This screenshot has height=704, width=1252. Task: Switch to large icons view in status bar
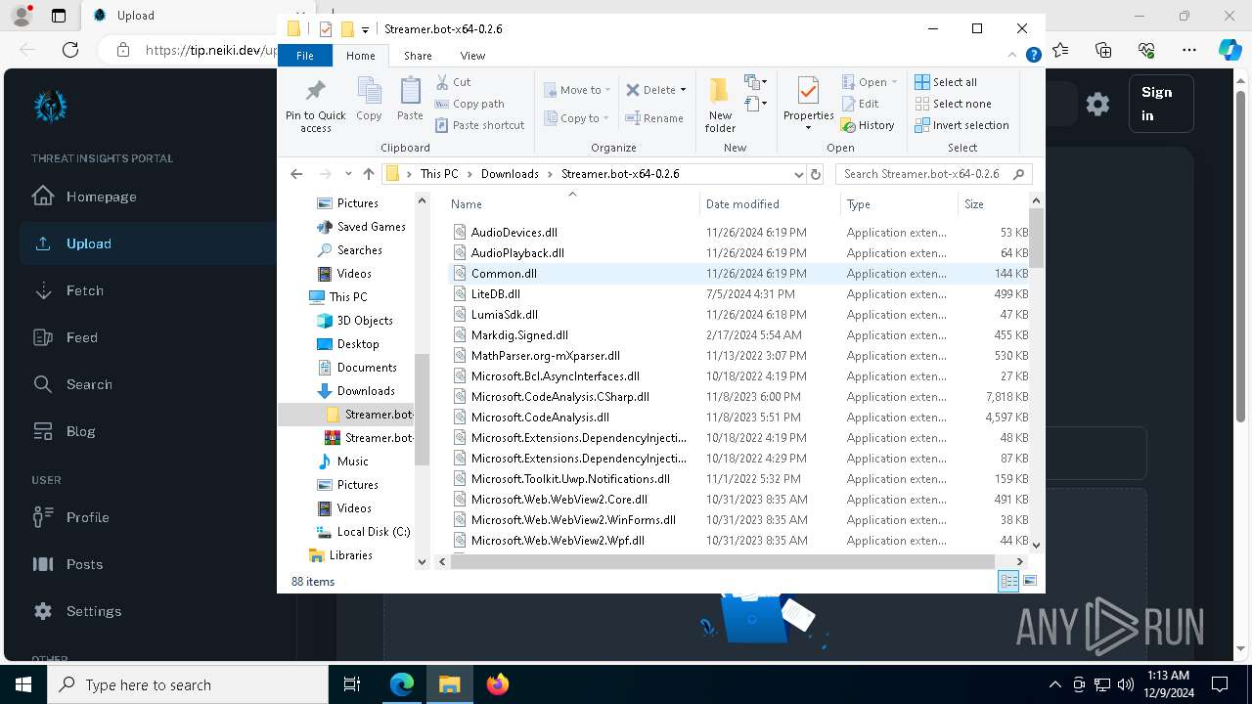pos(1029,581)
